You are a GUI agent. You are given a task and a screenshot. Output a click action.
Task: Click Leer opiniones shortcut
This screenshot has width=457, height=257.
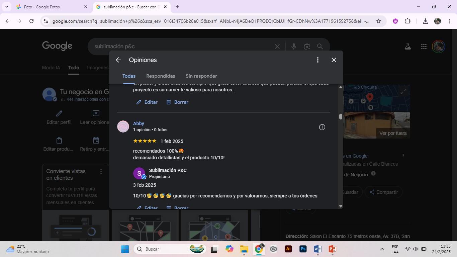click(x=95, y=117)
